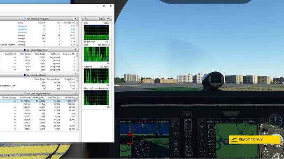Maximize the Resource Monitor window
Screen dimensions: 284x159
104,6
